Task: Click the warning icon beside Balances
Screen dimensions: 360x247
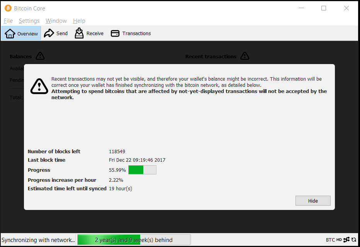Action: (40, 56)
